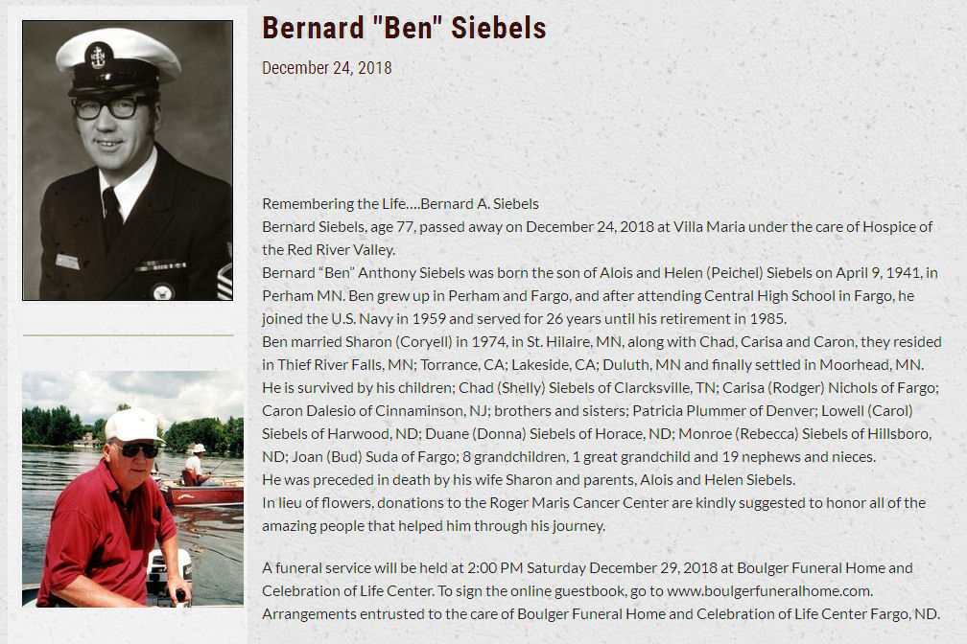Click the black-rimmed eyeglasses in portrait
This screenshot has height=644, width=967.
point(111,108)
